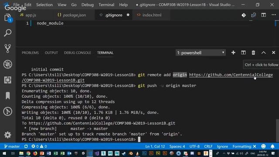Viewport: 279px width, 157px height.
Task: Open the Terminal menu
Action: coord(106,5)
